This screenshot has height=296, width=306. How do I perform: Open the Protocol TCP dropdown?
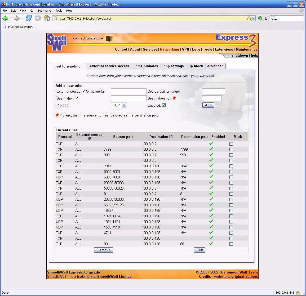pyautogui.click(x=119, y=105)
